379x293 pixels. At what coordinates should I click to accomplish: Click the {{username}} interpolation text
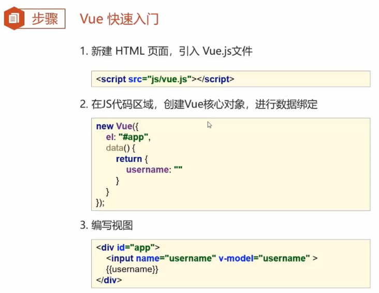click(x=132, y=269)
